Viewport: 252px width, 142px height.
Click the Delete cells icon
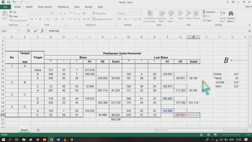(x=188, y=14)
